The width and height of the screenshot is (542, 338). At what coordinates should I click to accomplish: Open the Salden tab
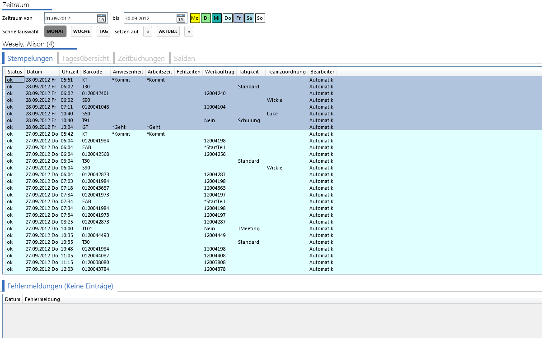(184, 58)
